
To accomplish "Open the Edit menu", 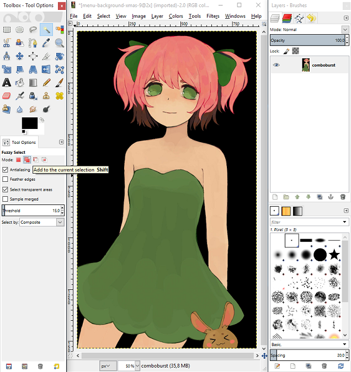I will point(87,16).
